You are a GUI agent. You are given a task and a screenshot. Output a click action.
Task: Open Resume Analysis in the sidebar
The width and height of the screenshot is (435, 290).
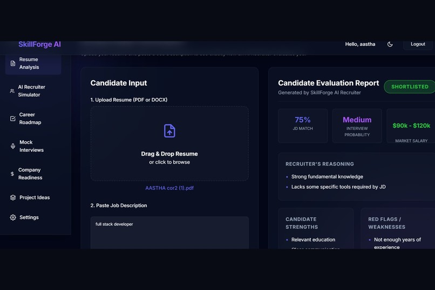[33, 63]
